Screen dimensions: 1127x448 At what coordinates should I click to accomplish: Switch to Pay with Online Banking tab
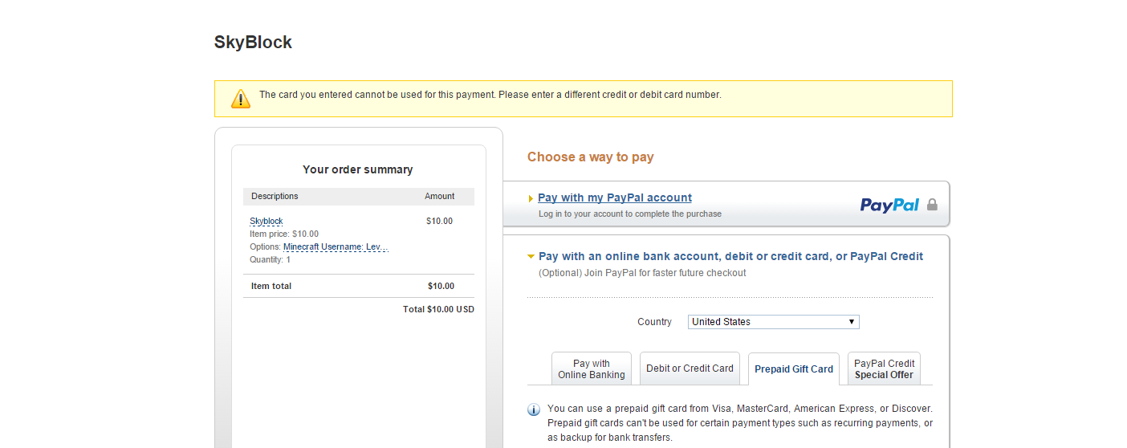(x=592, y=369)
